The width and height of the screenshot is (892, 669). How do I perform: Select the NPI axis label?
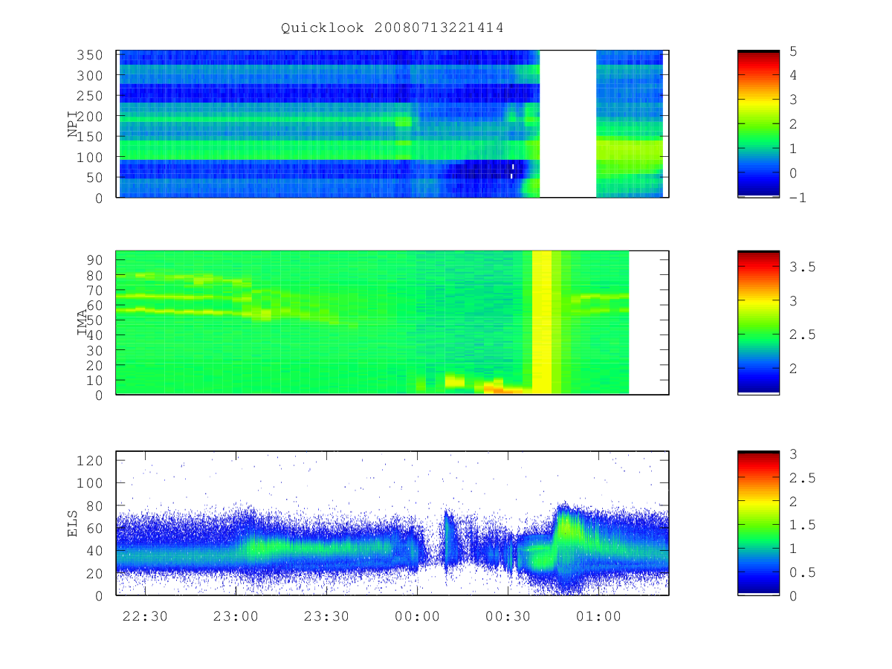point(73,125)
